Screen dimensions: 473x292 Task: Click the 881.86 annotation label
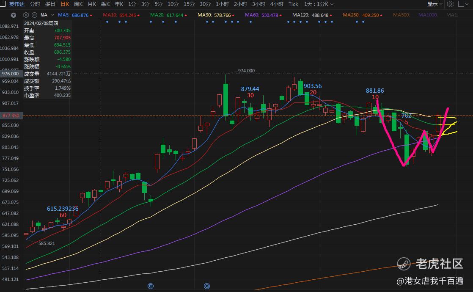point(375,91)
